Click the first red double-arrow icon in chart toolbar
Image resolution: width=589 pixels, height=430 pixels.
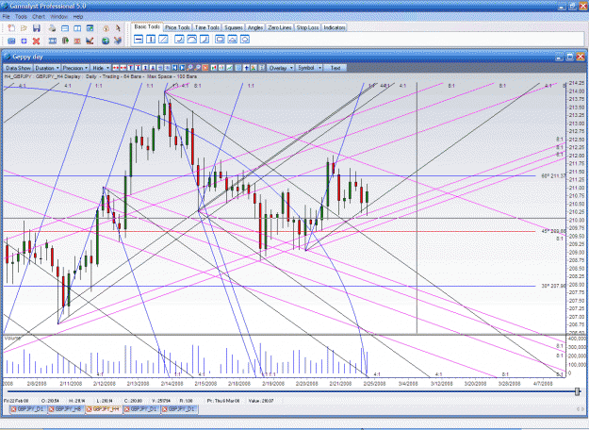115,68
